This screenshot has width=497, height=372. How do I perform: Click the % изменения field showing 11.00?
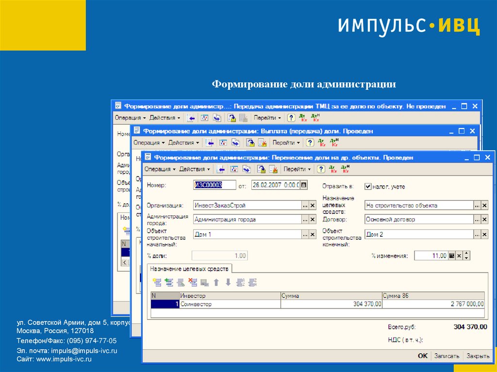[x=431, y=256]
